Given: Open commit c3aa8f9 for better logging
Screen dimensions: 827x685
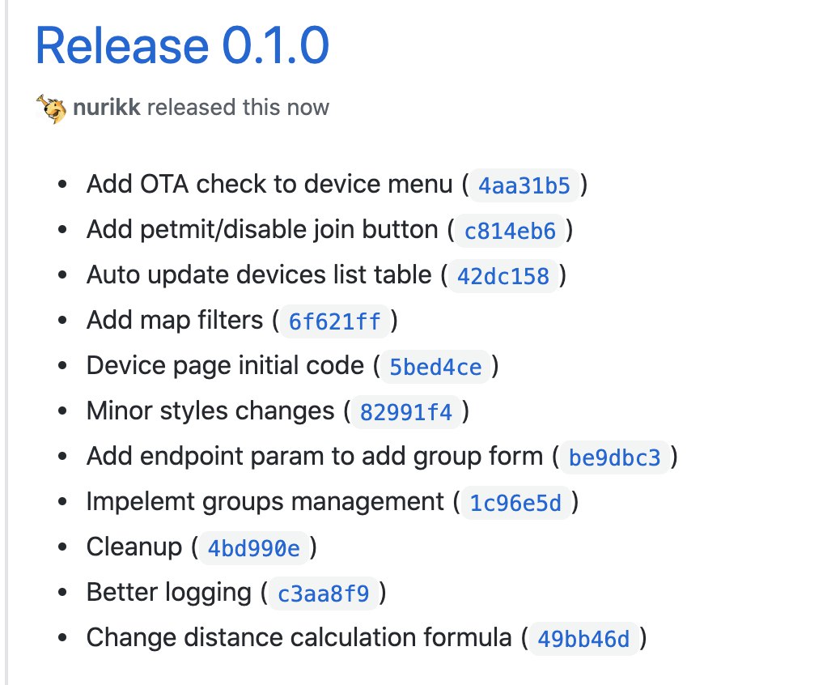Looking at the screenshot, I should [324, 594].
